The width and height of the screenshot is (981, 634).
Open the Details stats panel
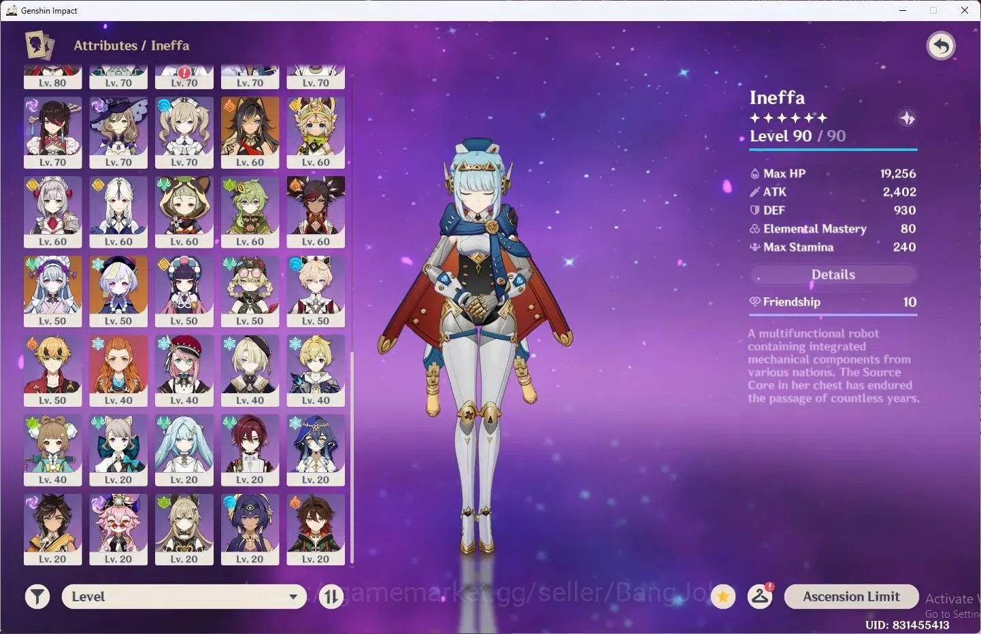pyautogui.click(x=833, y=275)
